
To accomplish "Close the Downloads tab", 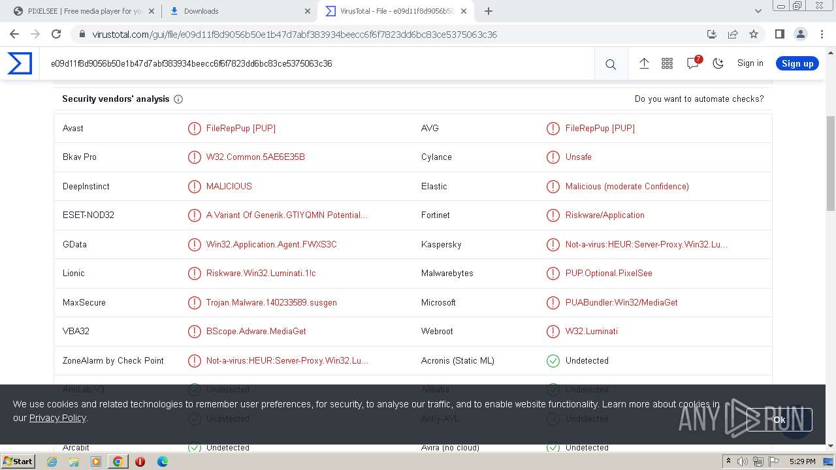I will (308, 11).
